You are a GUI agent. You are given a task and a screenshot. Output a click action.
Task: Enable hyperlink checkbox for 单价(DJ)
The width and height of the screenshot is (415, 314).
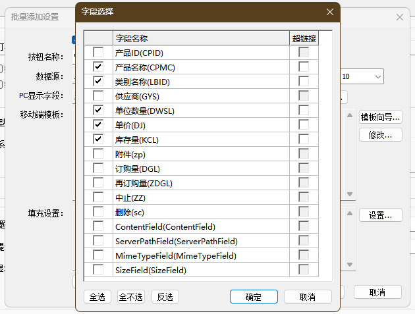pos(304,124)
